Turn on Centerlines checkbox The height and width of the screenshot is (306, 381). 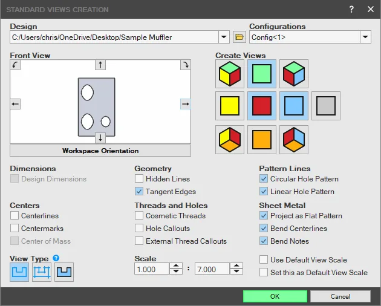click(15, 215)
